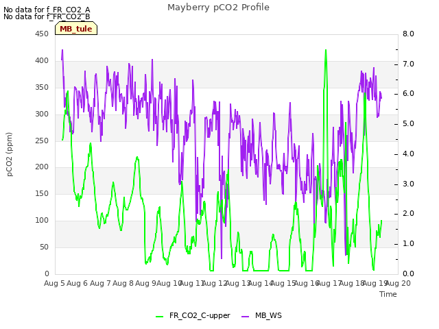Click the purple MB_WS legend swatch
This screenshot has width=439, height=329.
coord(245,317)
